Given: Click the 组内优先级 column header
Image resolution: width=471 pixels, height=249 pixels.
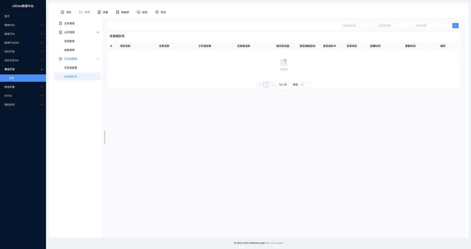Looking at the screenshot, I should [x=283, y=46].
